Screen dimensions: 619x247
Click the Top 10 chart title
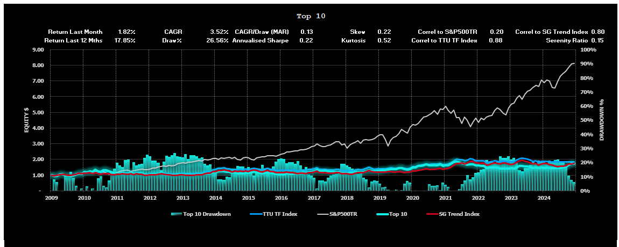(x=311, y=16)
